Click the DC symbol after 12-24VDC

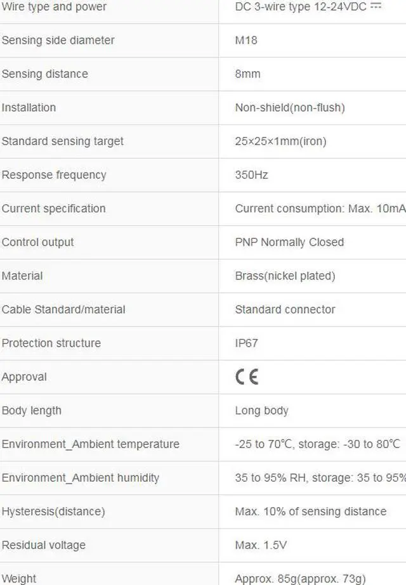[376, 6]
